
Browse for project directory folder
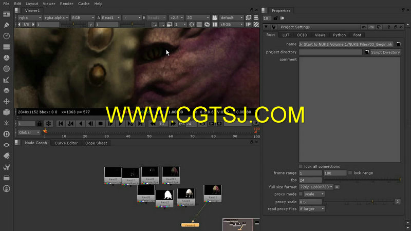click(367, 52)
